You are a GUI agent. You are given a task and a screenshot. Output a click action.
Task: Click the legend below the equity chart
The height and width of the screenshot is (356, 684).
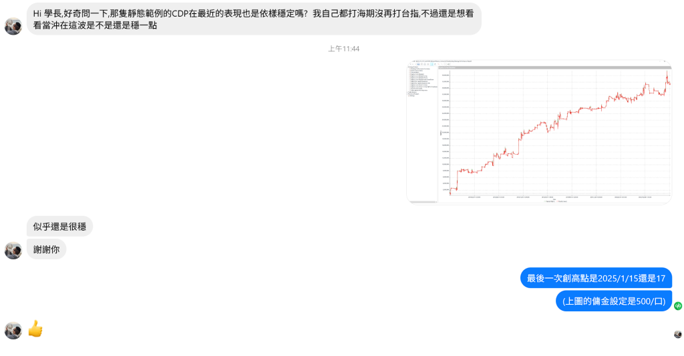tap(554, 201)
